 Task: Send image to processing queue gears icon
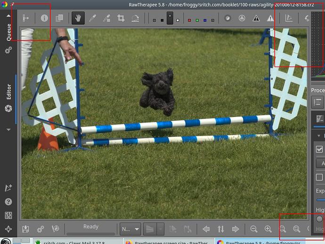pos(41,229)
